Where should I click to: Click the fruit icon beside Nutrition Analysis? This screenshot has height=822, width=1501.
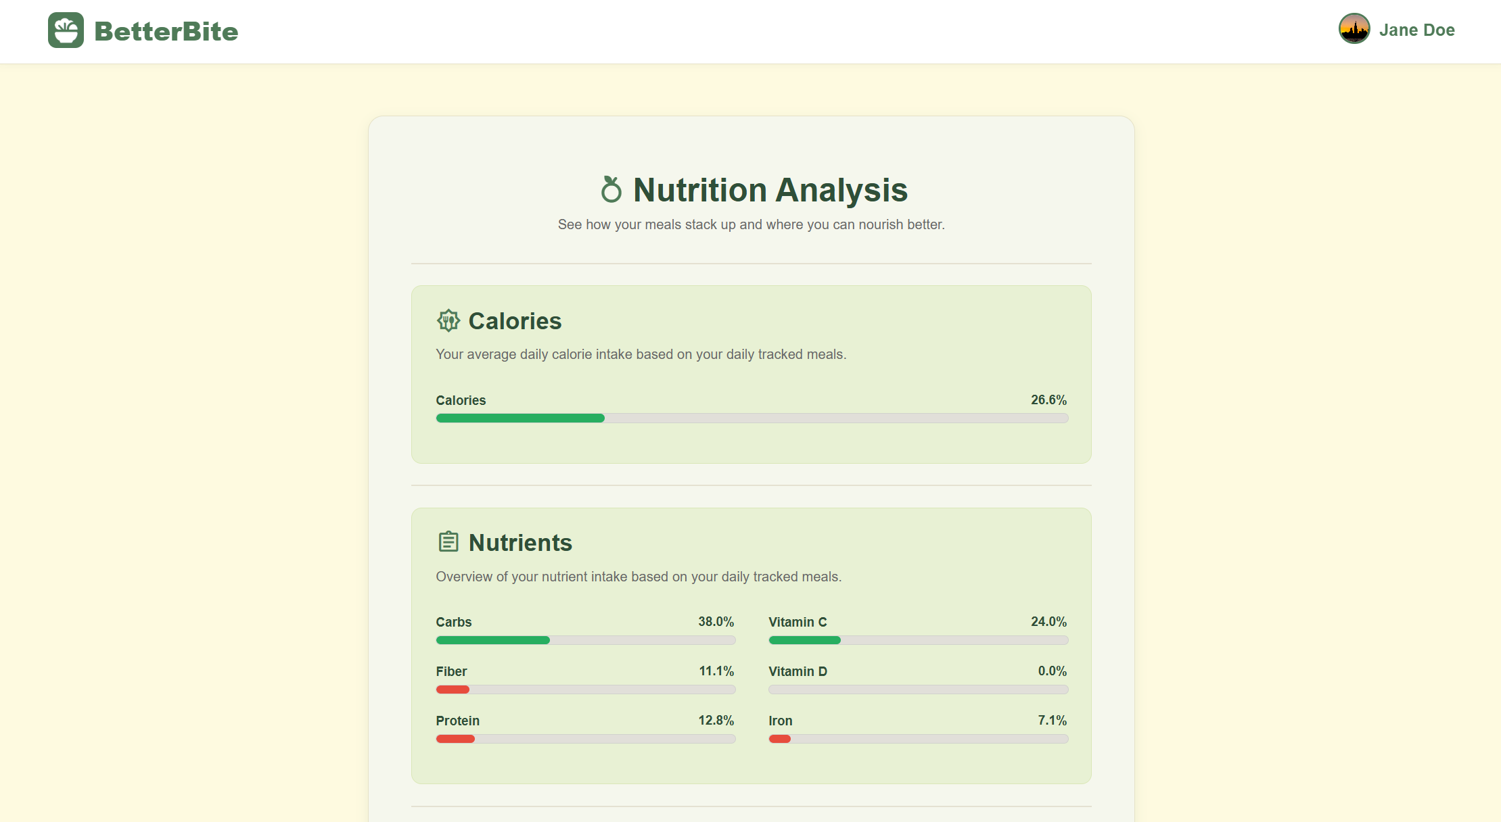(611, 190)
